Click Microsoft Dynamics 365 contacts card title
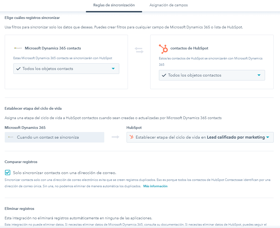Image resolution: width=280 pixels, height=228 pixels. coord(53,48)
